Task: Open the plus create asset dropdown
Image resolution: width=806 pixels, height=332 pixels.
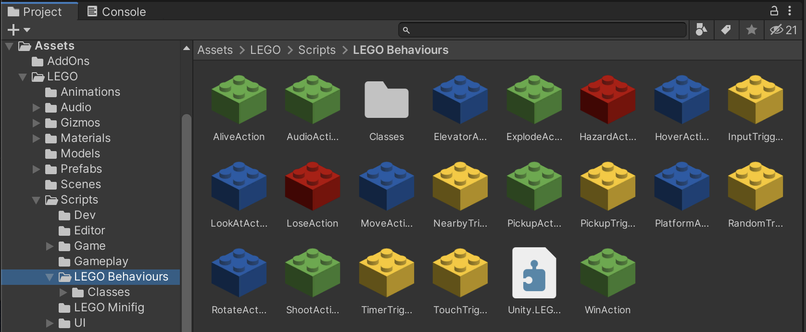Action: click(x=19, y=30)
